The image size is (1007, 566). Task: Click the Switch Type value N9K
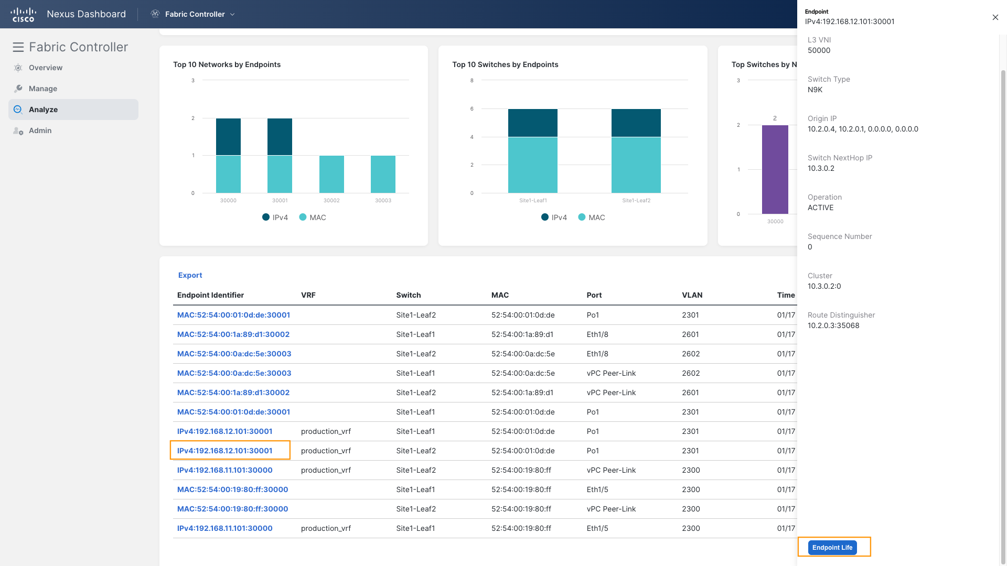tap(815, 90)
